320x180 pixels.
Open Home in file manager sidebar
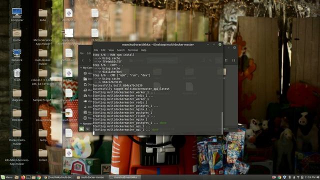[88, 73]
